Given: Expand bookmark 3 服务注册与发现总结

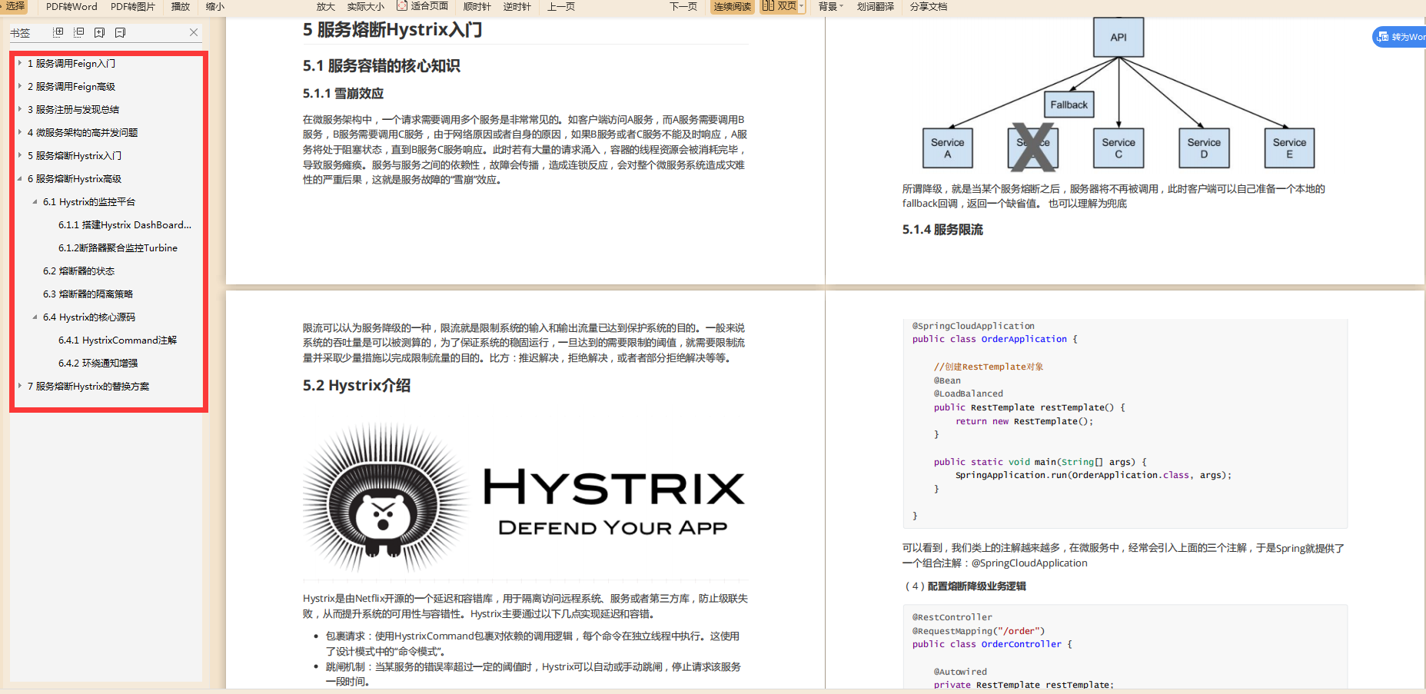Looking at the screenshot, I should click(20, 109).
